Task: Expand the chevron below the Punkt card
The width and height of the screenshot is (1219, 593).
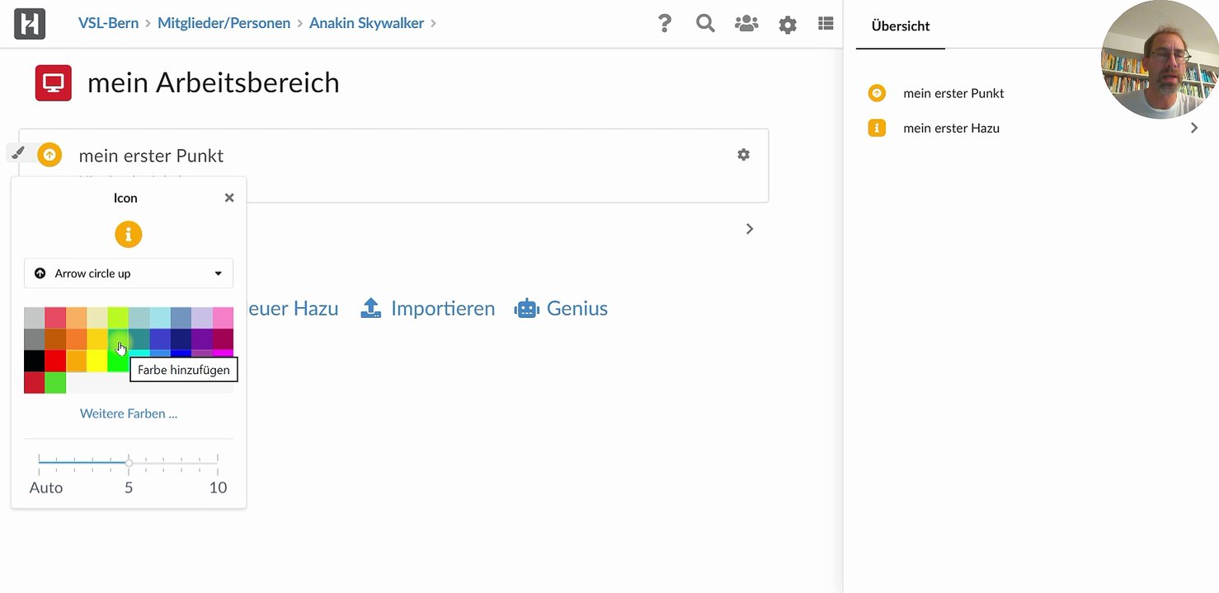Action: point(750,229)
